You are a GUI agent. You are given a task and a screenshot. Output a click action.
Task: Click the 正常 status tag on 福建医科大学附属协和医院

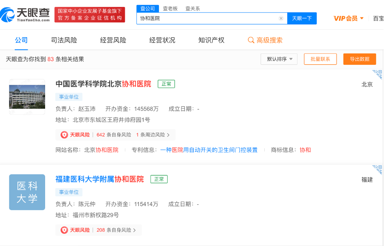pyautogui.click(x=159, y=179)
